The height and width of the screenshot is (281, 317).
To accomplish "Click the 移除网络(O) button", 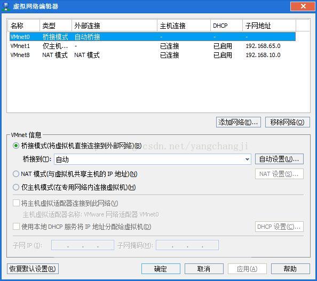I will pyautogui.click(x=287, y=122).
